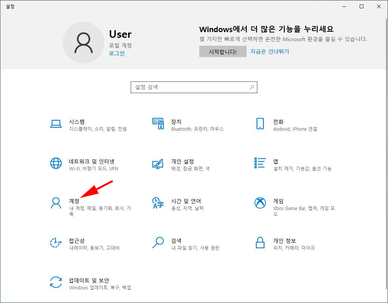Image resolution: width=388 pixels, height=303 pixels.
Task: Open the 시스템 laptop icon
Action: (x=56, y=124)
